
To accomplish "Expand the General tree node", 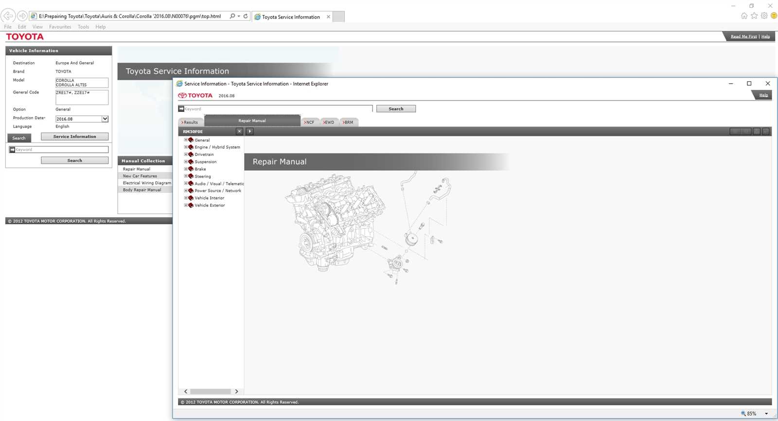I will pos(186,140).
